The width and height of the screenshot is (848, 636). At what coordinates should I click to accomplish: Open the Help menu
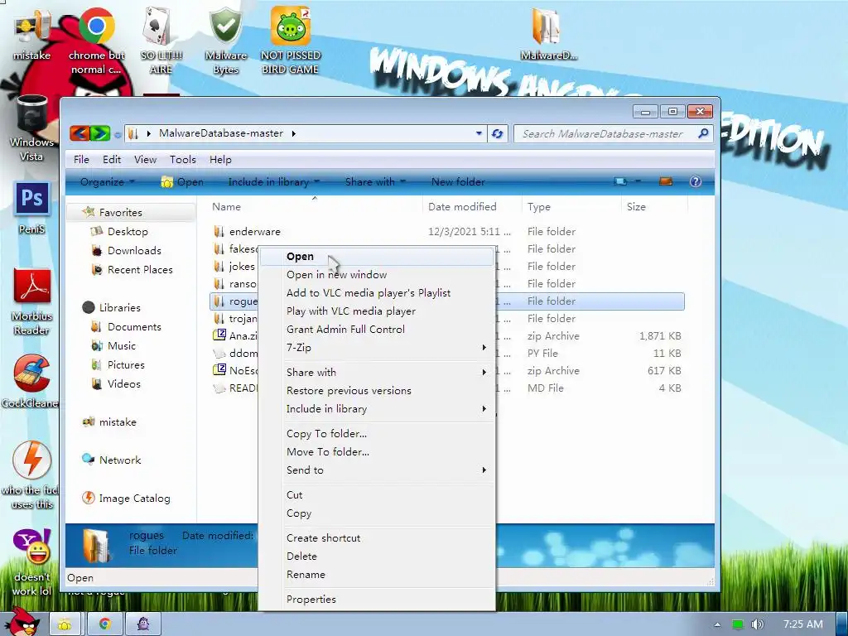220,160
